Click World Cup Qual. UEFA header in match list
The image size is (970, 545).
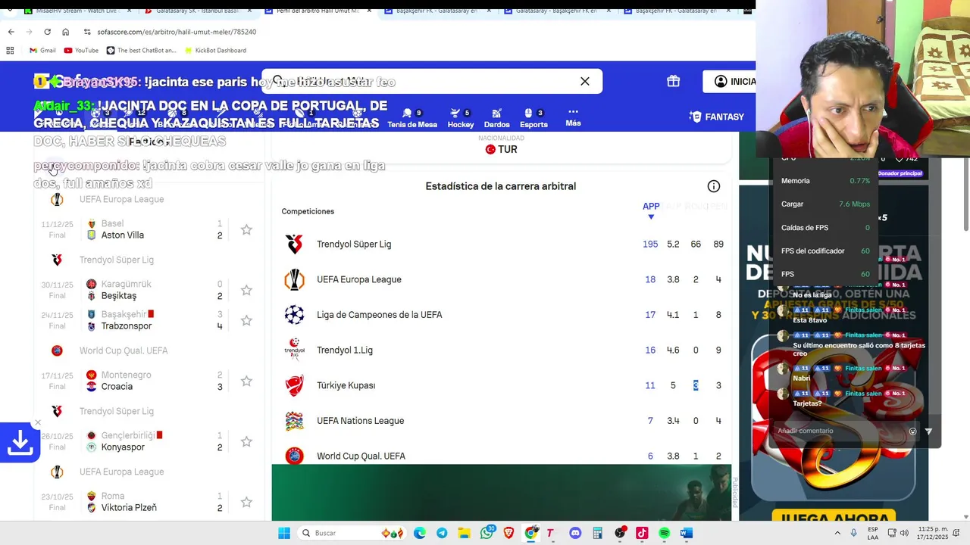tap(124, 350)
